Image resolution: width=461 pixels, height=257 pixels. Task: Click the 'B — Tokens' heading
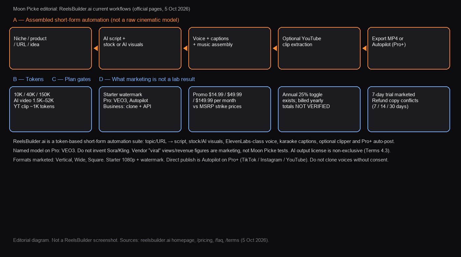tap(28, 79)
